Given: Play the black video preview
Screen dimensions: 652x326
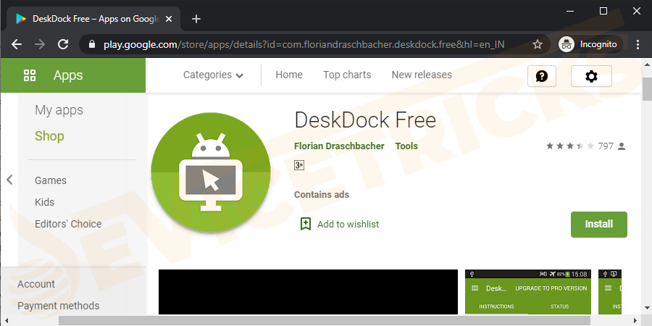Looking at the screenshot, I should [308, 292].
